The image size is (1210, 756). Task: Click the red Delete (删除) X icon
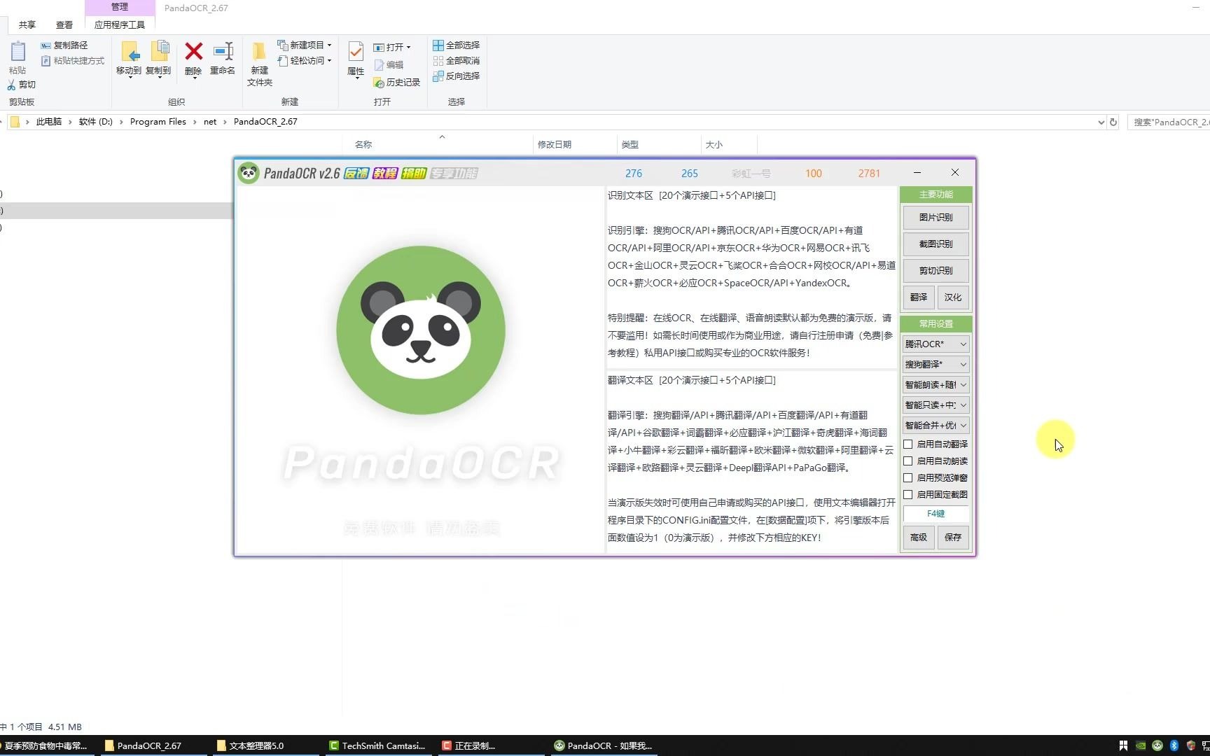pyautogui.click(x=194, y=51)
